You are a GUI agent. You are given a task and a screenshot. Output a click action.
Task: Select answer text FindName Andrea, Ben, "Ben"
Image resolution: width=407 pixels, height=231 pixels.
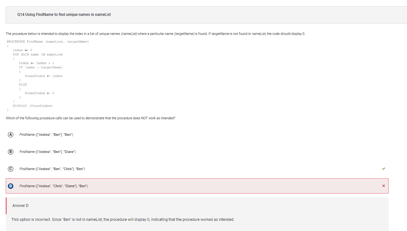[46, 135]
